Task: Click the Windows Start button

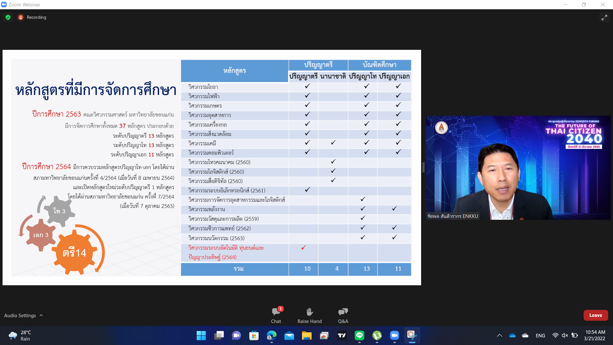Action: click(201, 335)
